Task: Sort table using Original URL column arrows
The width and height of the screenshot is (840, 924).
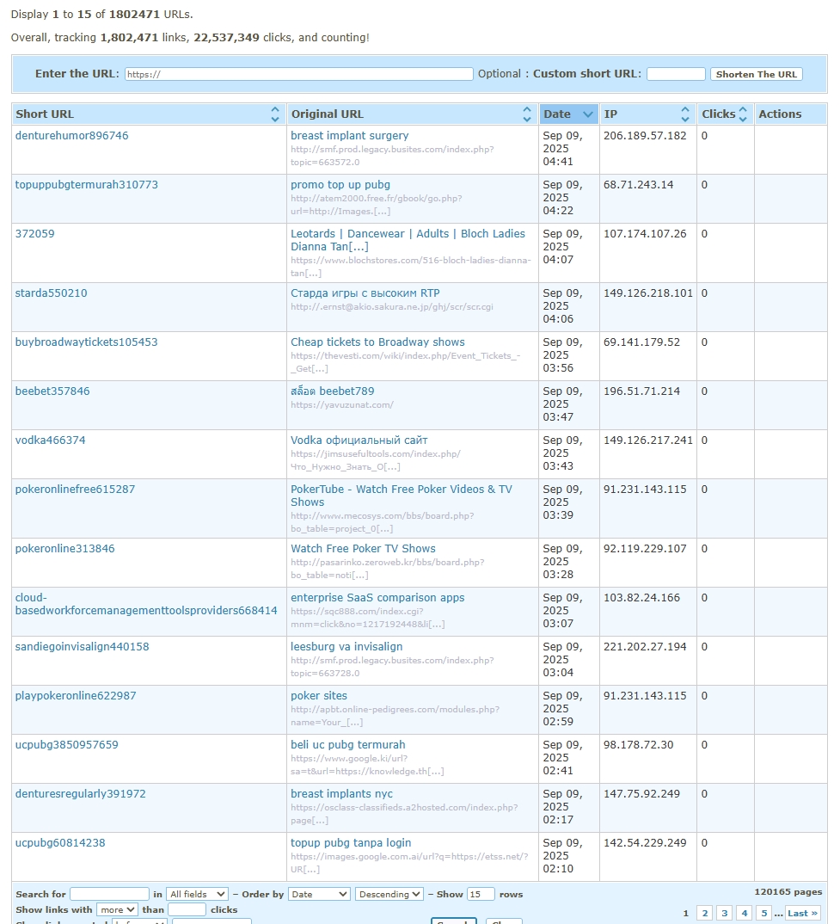Action: (527, 114)
